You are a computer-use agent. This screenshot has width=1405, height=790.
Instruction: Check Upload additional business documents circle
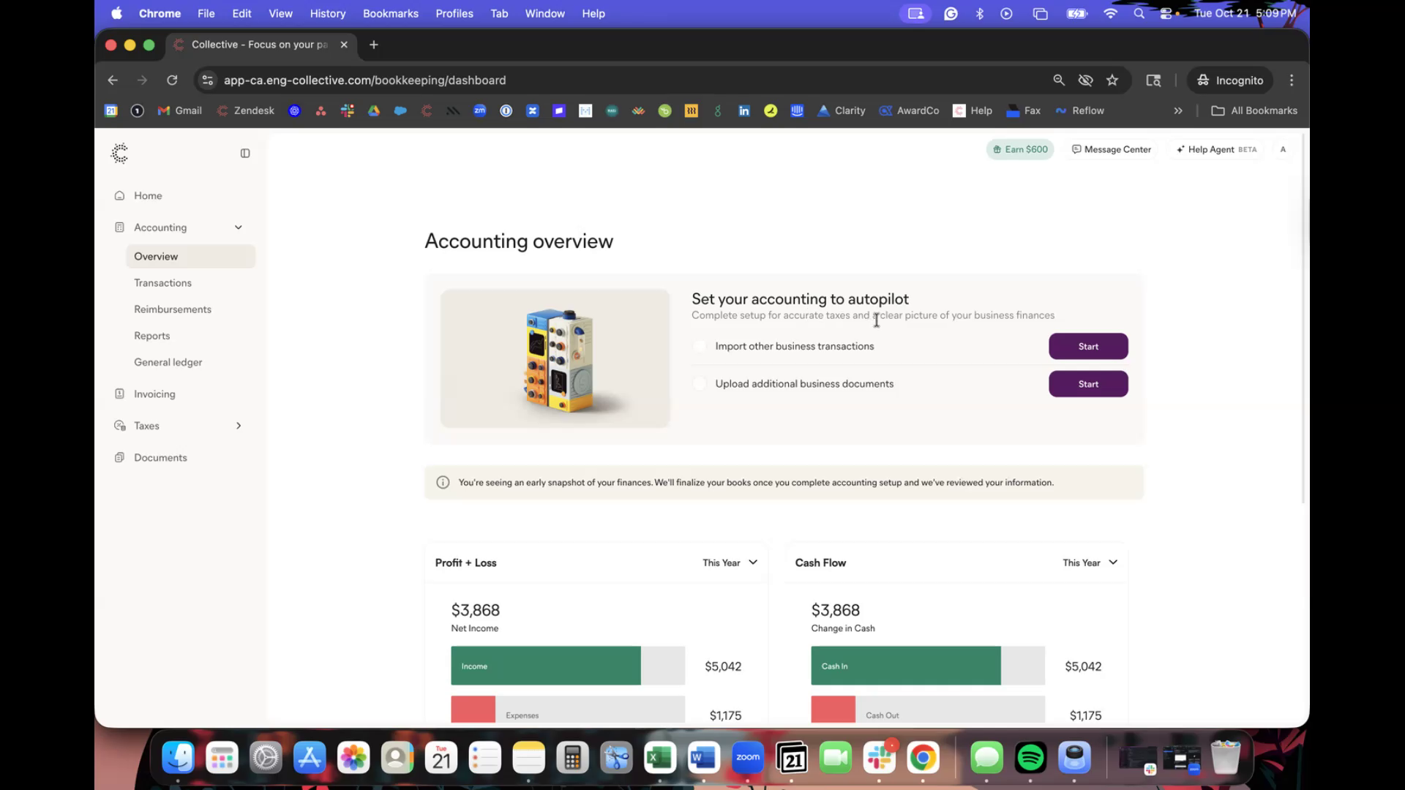700,384
